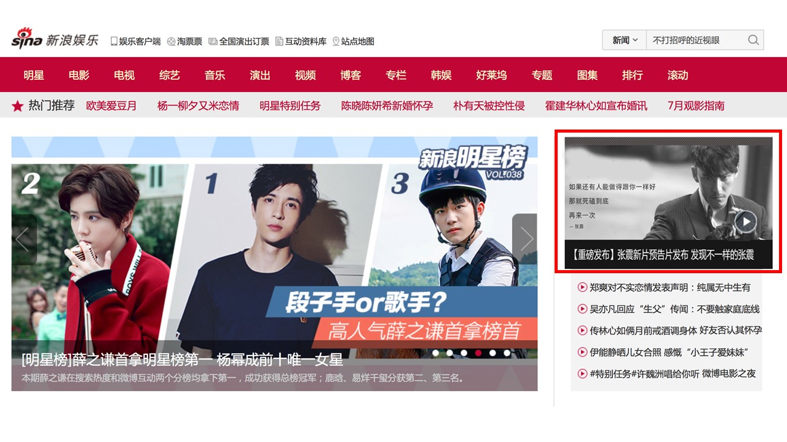Screen dimensions: 787x442
Task: Open hot topic 欧美爱豆月
Action: [x=111, y=106]
